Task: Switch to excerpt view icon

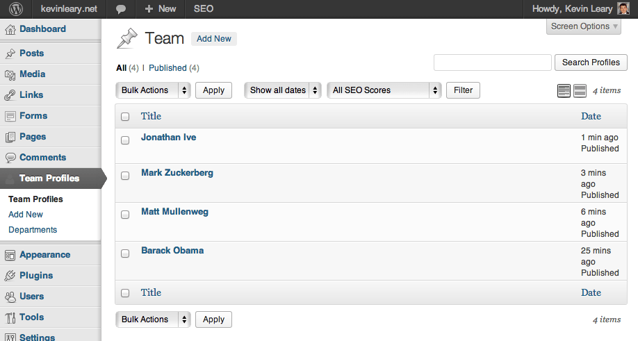Action: coord(580,90)
